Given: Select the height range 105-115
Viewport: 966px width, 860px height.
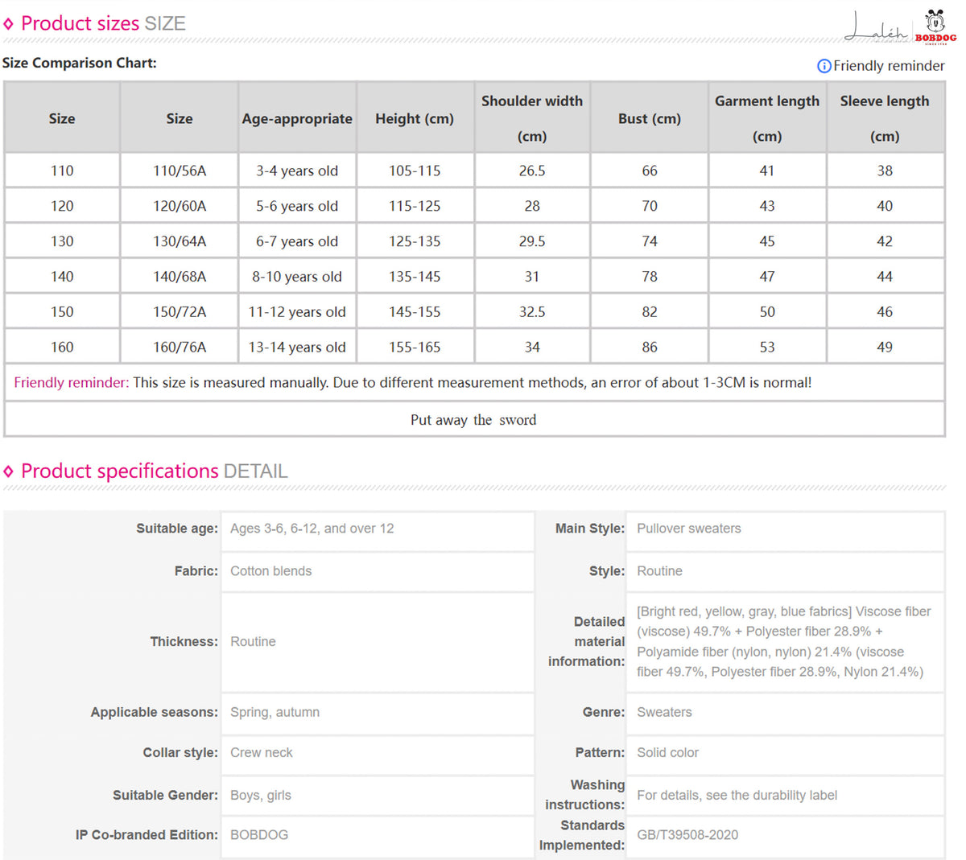Looking at the screenshot, I should click(x=415, y=171).
